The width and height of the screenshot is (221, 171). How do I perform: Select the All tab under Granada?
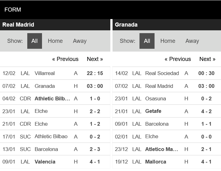point(147,41)
